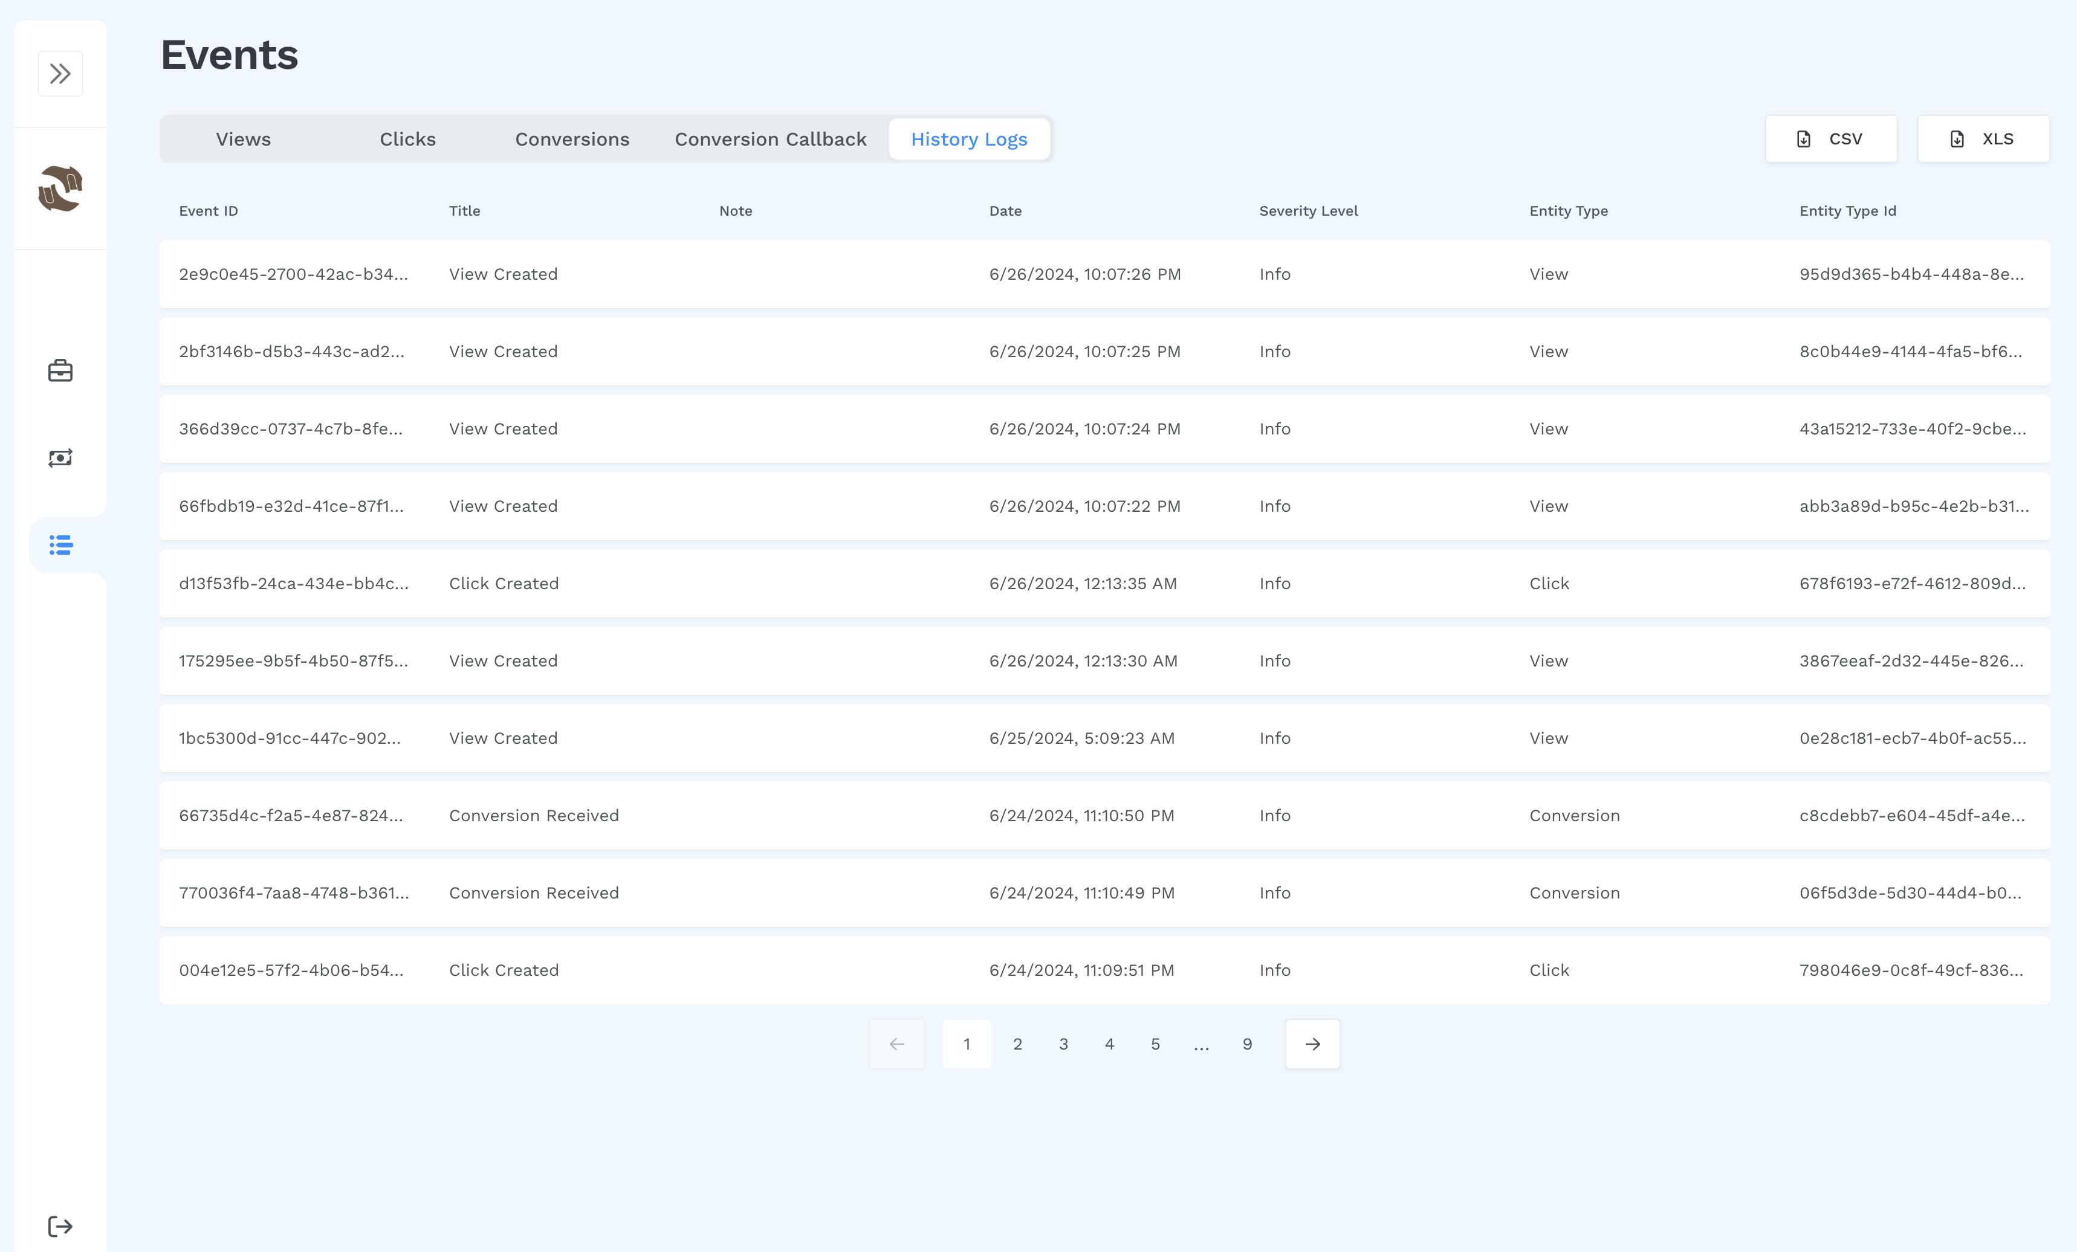The width and height of the screenshot is (2077, 1252).
Task: Select event ID 1bc5300d-91cc-447c-902...
Action: (290, 738)
